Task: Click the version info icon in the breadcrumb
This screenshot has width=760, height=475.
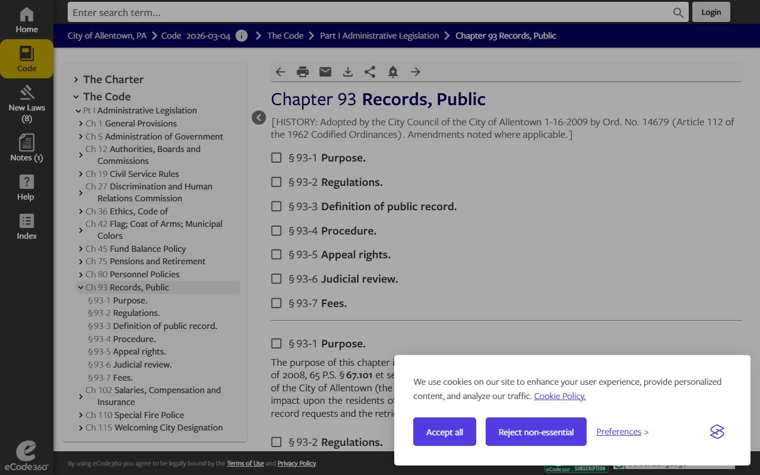Action: point(241,36)
